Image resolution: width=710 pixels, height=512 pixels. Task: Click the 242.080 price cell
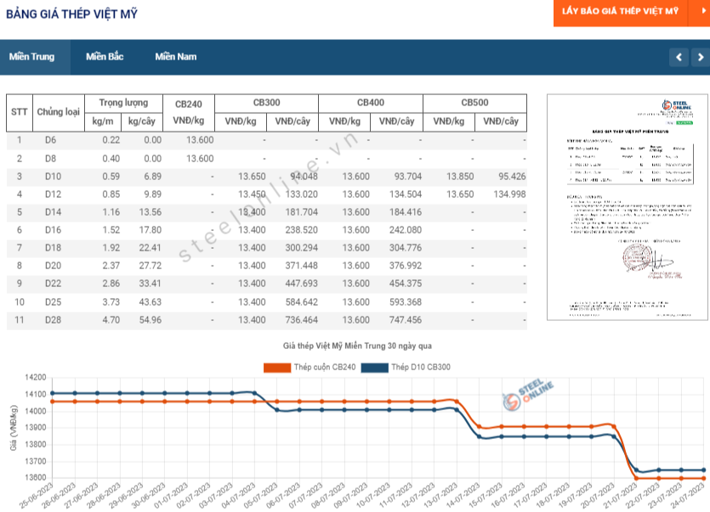point(406,230)
